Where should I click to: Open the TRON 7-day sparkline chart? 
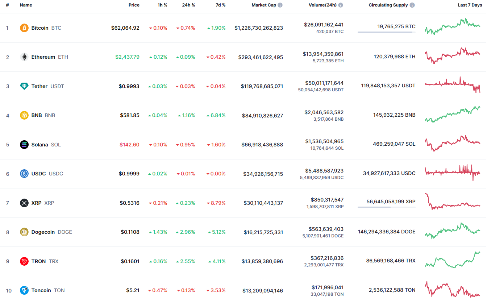[453, 260]
